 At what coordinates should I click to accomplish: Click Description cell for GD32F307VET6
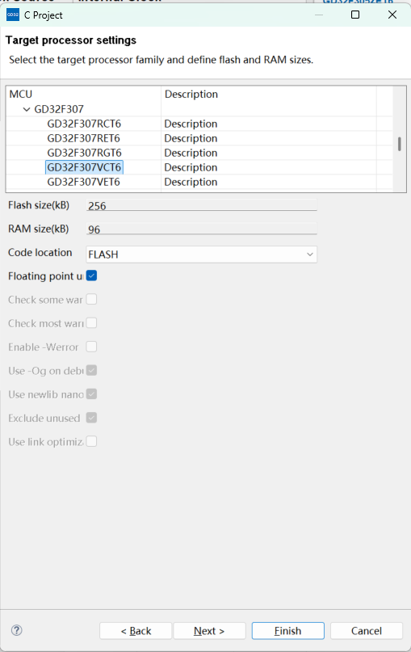(x=191, y=182)
